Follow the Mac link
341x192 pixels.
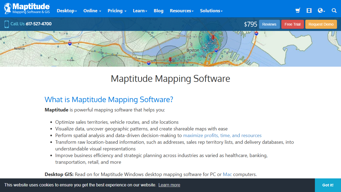227,174
